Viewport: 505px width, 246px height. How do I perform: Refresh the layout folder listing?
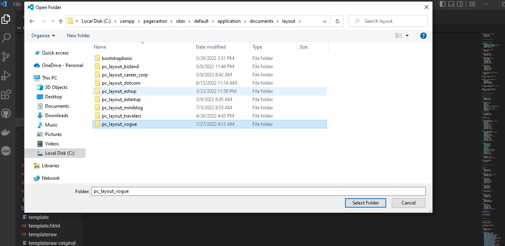337,21
